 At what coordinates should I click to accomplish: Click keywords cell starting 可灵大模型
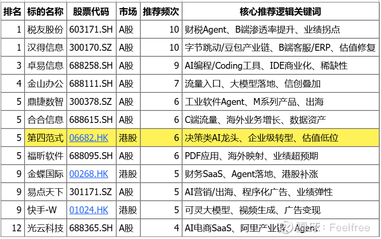(280, 210)
